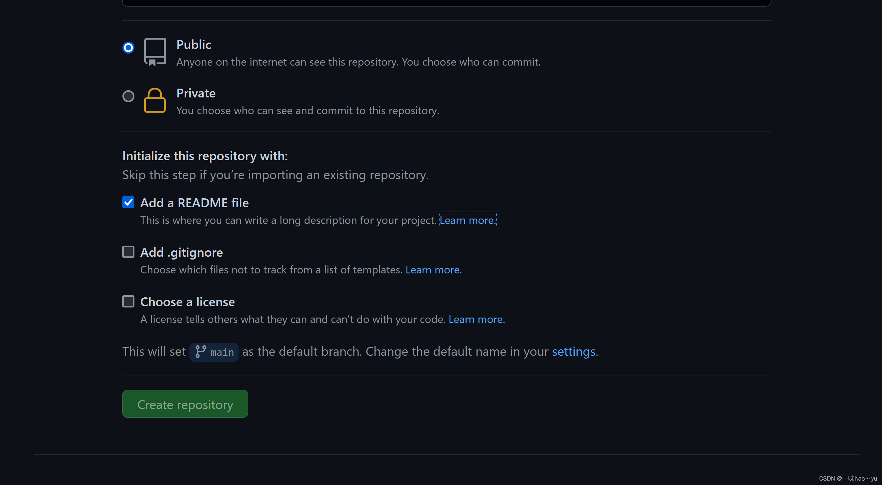Viewport: 882px width, 485px height.
Task: Click the Create repository button
Action: [x=185, y=404]
